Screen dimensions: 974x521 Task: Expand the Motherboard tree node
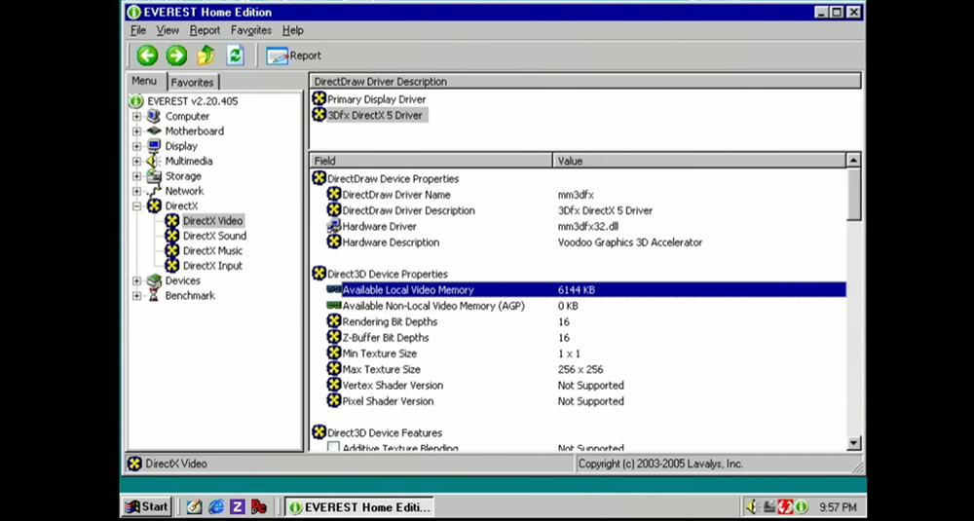click(136, 131)
